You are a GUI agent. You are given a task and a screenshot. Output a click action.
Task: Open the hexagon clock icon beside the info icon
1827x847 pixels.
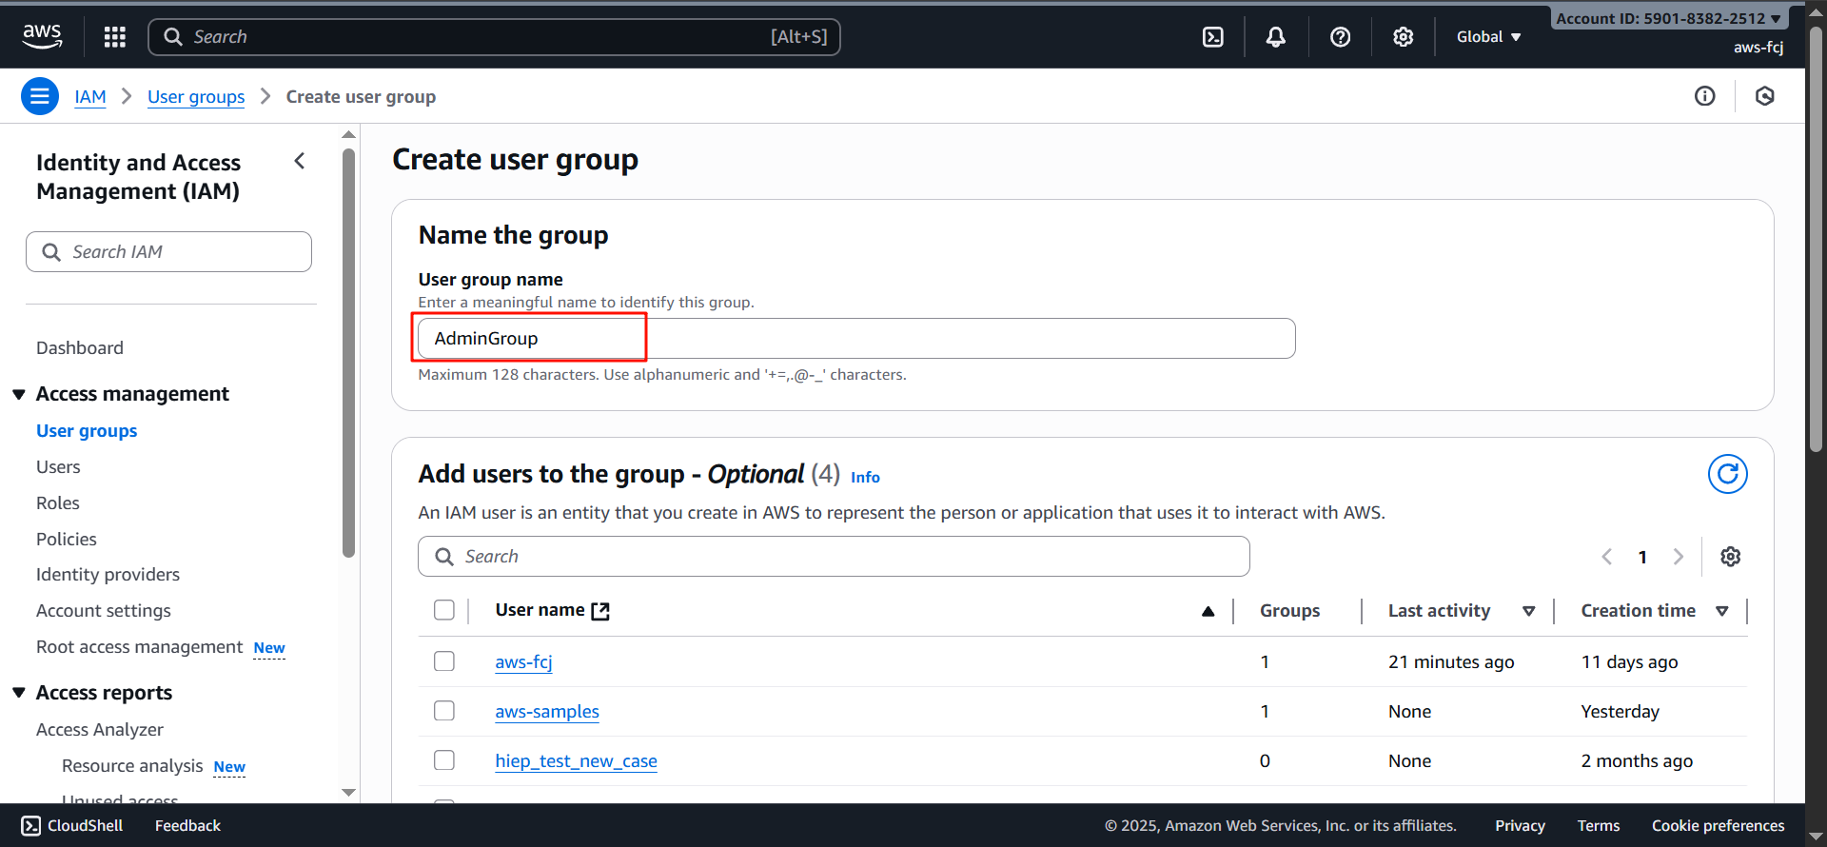[1765, 96]
